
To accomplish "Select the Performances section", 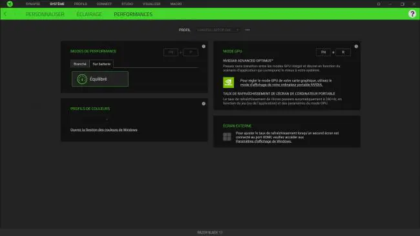I will click(x=133, y=14).
